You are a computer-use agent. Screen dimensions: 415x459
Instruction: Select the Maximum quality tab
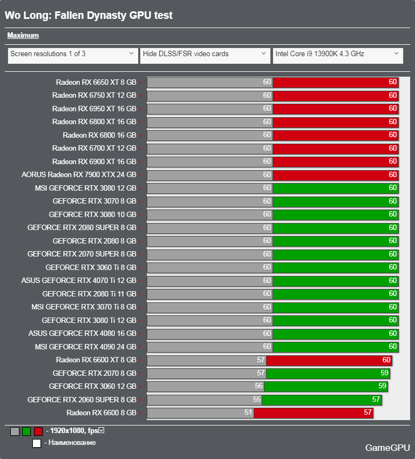(x=23, y=36)
